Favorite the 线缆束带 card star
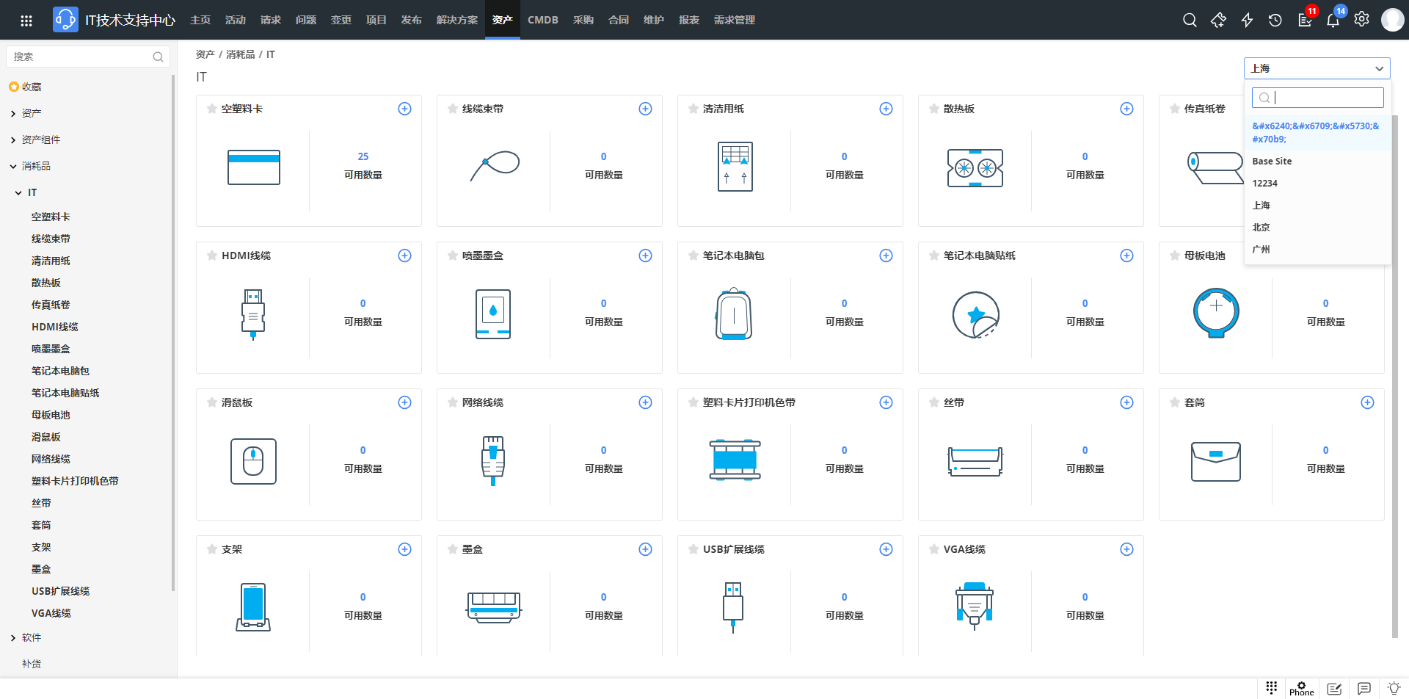1409x699 pixels. point(453,109)
